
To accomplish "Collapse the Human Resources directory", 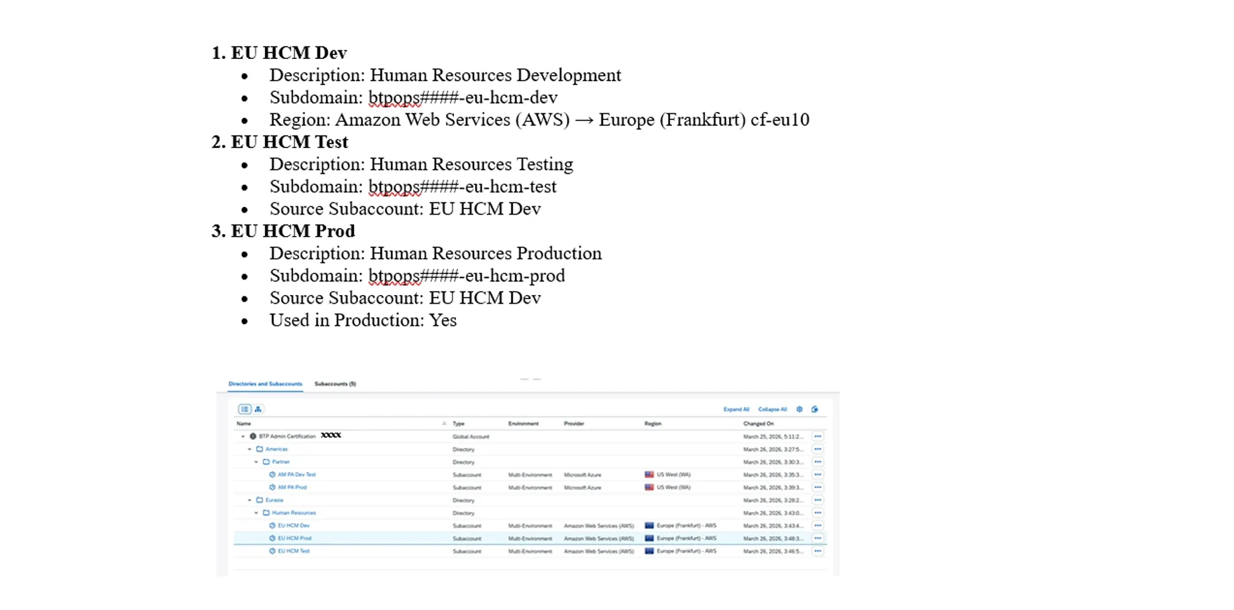I will click(256, 513).
